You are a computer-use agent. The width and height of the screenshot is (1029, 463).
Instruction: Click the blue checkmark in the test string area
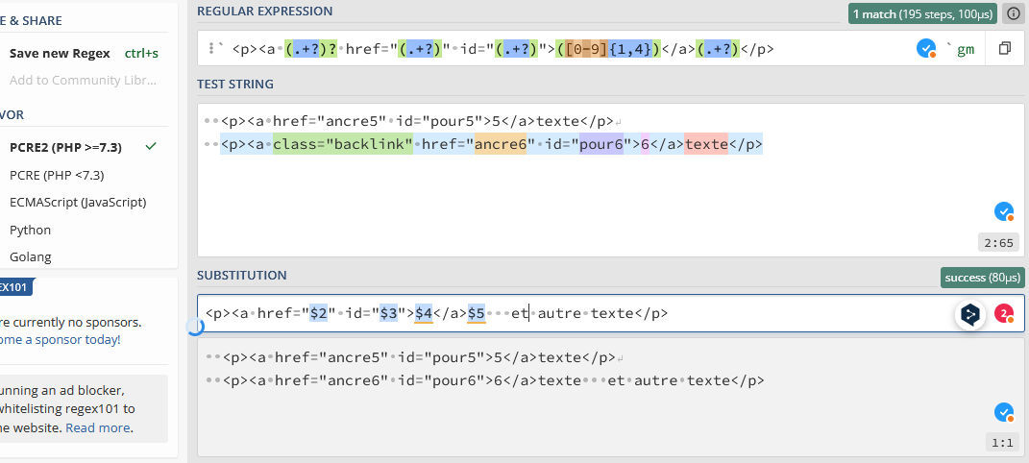(1004, 211)
